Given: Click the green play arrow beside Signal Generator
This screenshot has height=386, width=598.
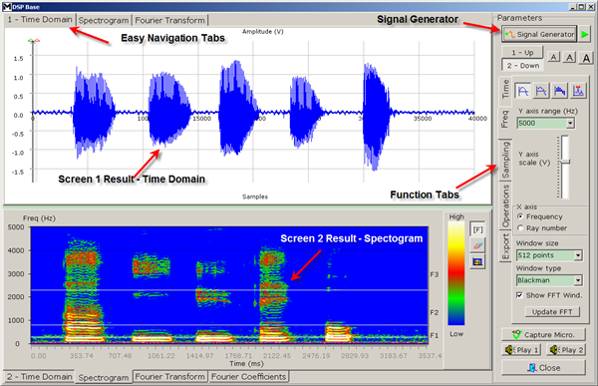Looking at the screenshot, I should click(585, 34).
